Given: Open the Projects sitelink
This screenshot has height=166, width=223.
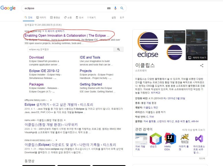Looking at the screenshot, I should point(86,71).
